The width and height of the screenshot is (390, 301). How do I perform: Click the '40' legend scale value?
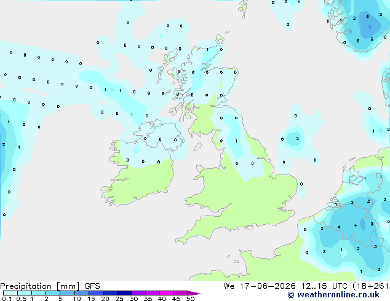tap(162, 299)
